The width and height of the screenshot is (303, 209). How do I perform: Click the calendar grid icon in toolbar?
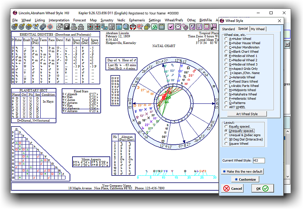click(x=161, y=27)
